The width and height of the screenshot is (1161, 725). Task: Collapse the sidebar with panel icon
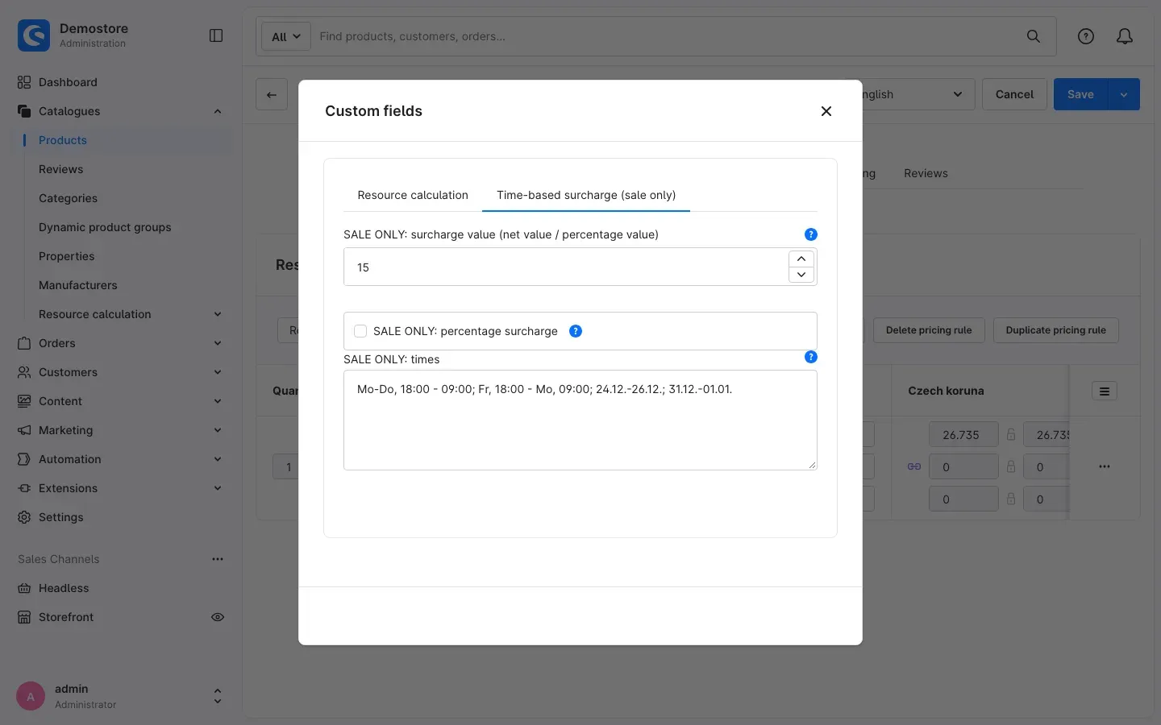pyautogui.click(x=216, y=35)
